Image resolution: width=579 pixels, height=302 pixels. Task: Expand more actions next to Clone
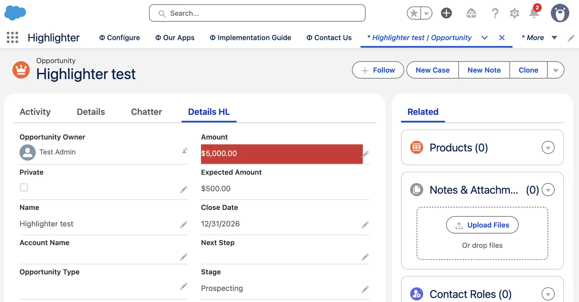(555, 70)
